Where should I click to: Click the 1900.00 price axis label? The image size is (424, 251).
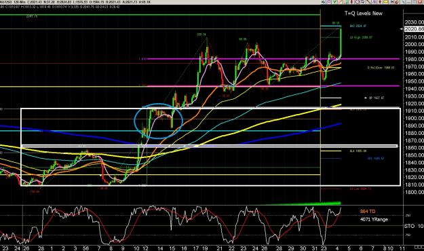(415, 118)
